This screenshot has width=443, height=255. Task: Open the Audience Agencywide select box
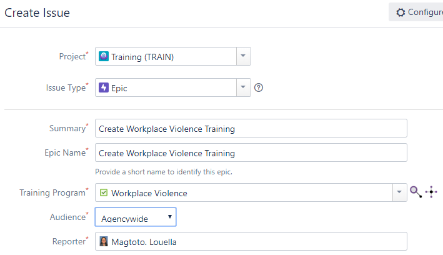click(136, 217)
